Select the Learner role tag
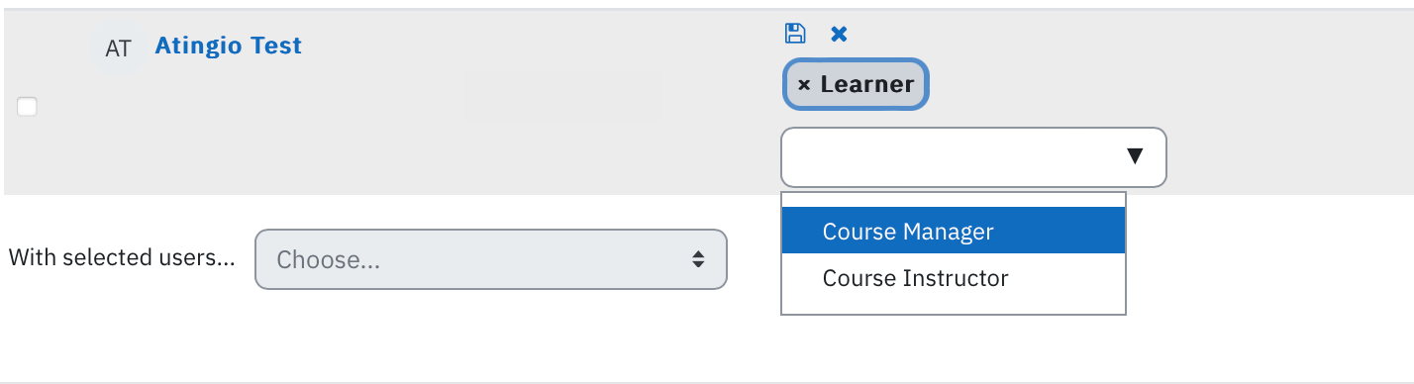Viewport: 1414px width, 384px height. [x=856, y=85]
